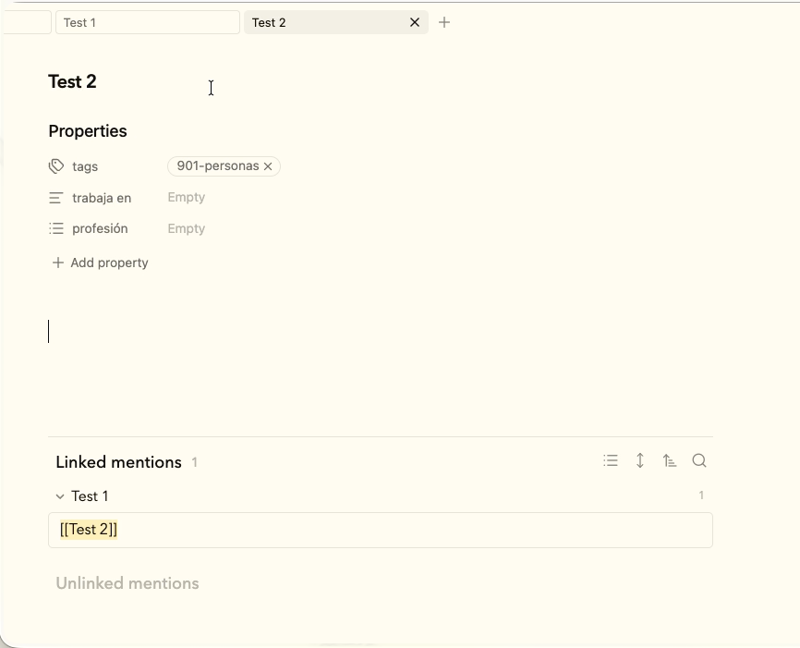
Task: Click the profesión list property icon
Action: 56,228
